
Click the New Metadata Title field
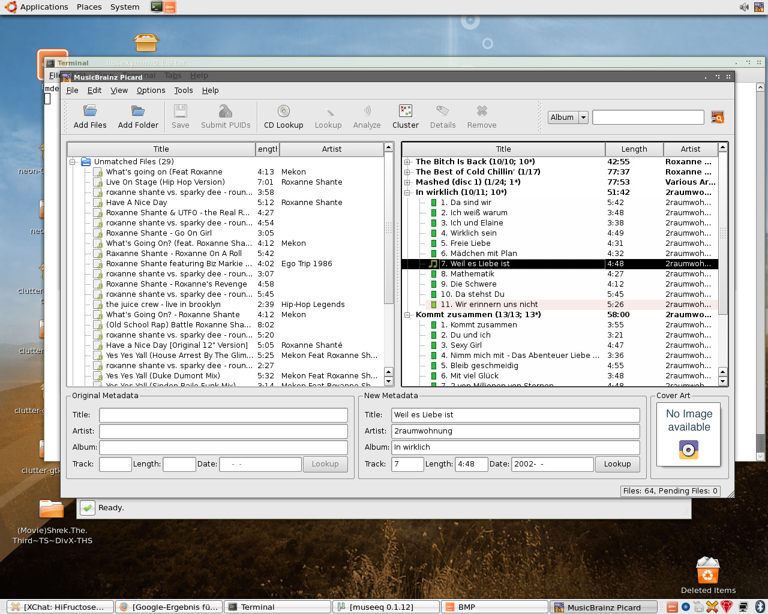[x=515, y=415]
